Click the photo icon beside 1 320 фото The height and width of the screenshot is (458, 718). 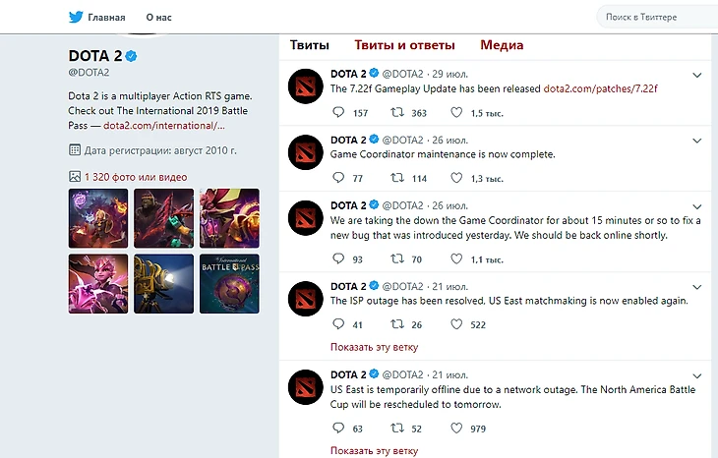tap(75, 177)
